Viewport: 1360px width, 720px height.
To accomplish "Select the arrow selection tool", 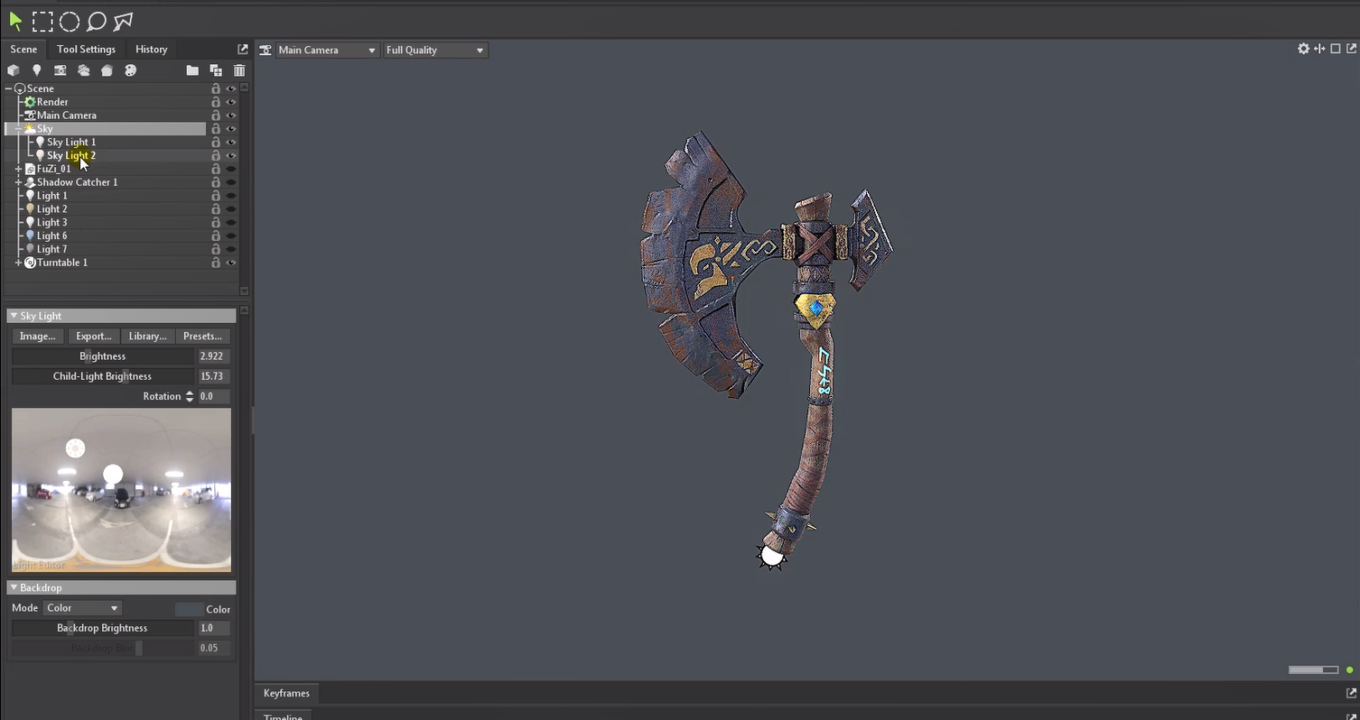I will point(15,21).
